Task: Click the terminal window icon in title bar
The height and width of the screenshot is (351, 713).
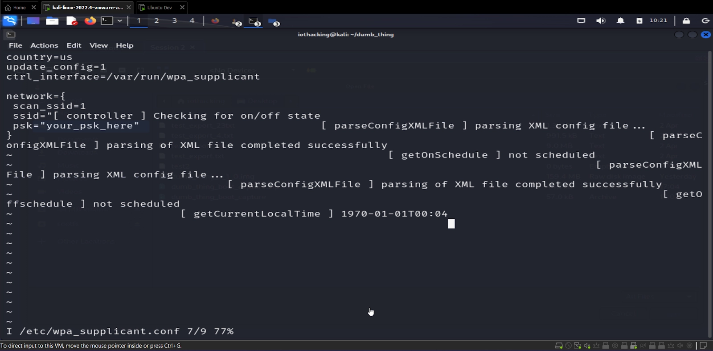Action: click(x=11, y=34)
